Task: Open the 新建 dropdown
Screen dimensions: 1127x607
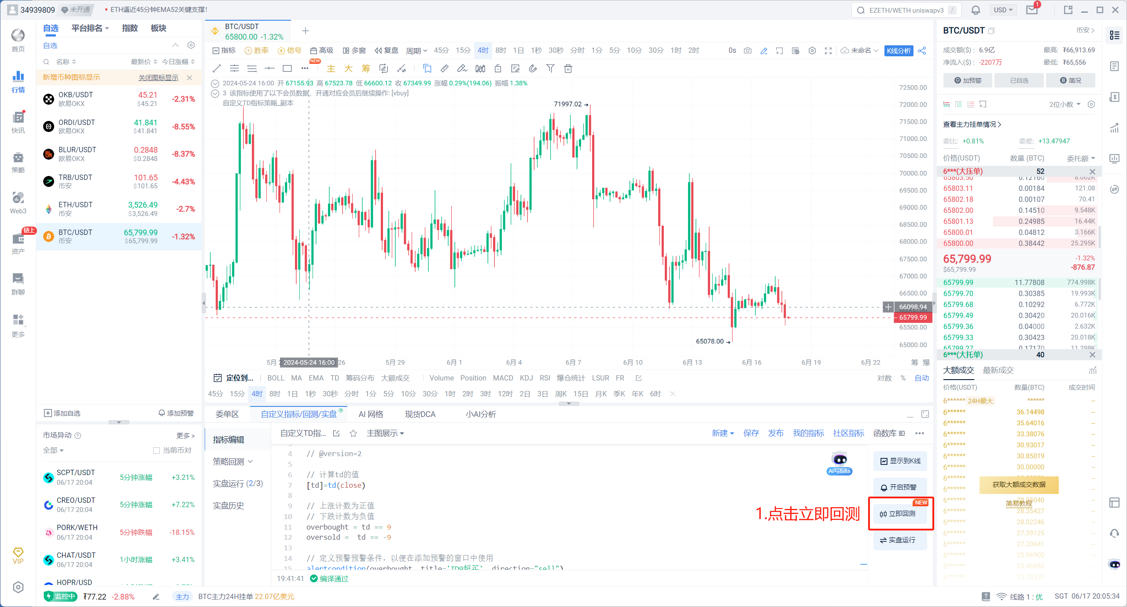Action: pos(722,433)
